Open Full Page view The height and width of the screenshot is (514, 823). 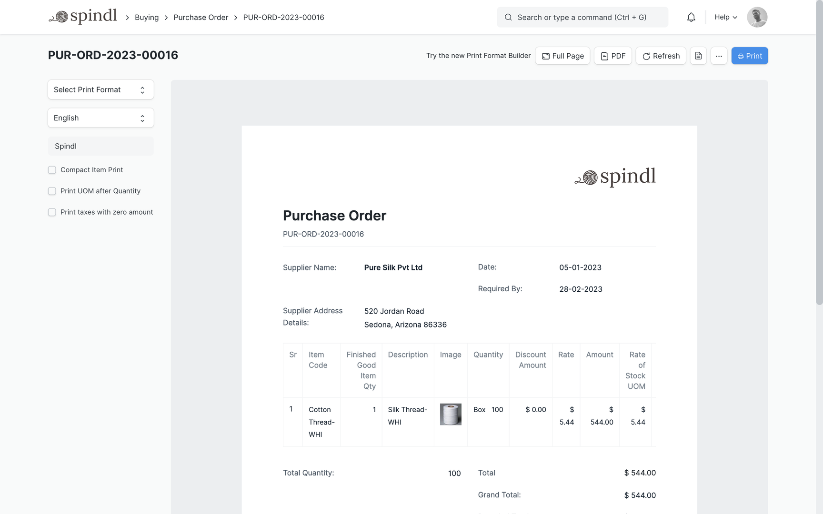[x=562, y=56]
